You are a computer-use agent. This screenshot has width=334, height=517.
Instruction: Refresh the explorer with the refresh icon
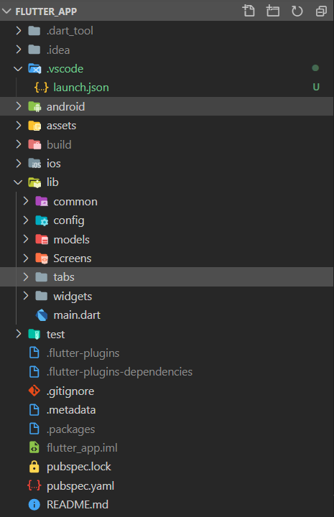(297, 11)
